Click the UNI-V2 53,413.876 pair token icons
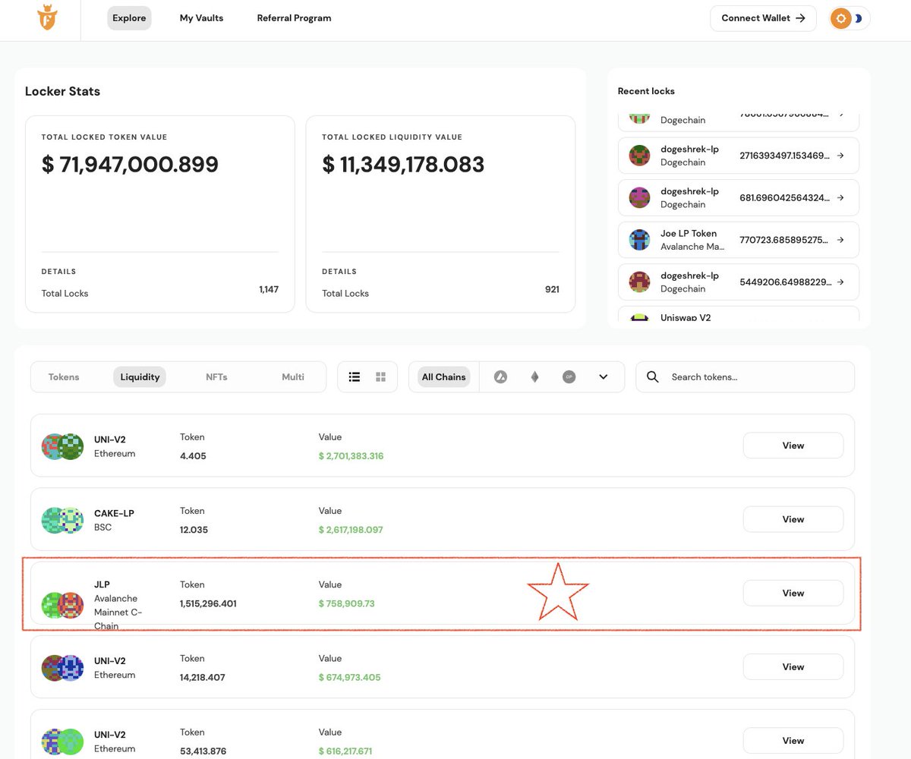Image resolution: width=911 pixels, height=759 pixels. [62, 741]
